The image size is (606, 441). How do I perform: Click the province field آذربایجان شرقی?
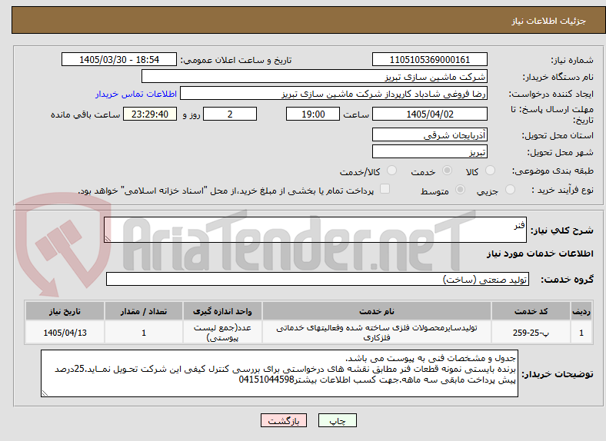(429, 134)
